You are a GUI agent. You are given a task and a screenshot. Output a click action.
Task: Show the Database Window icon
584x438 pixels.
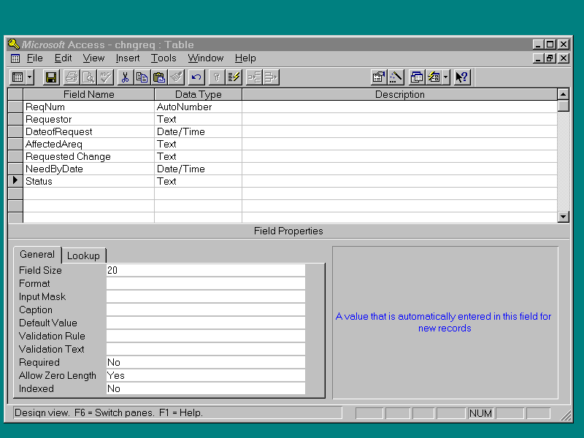[x=417, y=77]
